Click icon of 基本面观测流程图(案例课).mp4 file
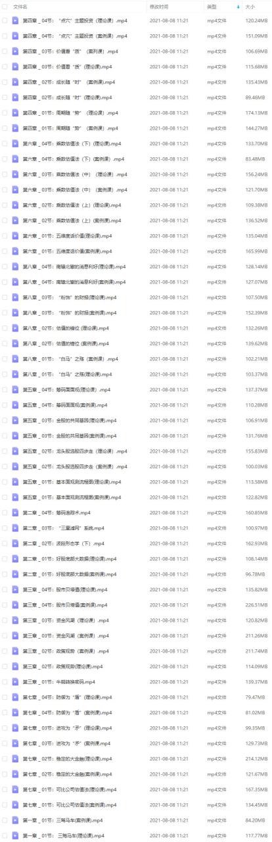Viewport: 272px width, 842px height. pyautogui.click(x=15, y=497)
